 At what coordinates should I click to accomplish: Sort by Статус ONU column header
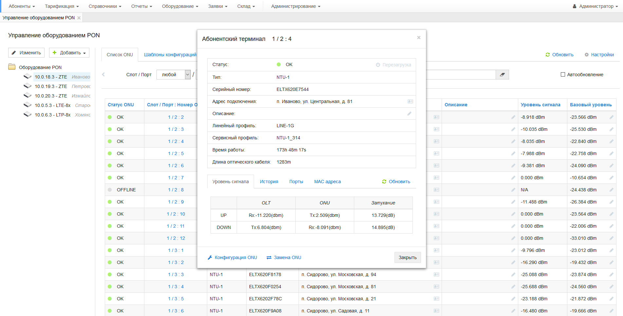pos(121,105)
